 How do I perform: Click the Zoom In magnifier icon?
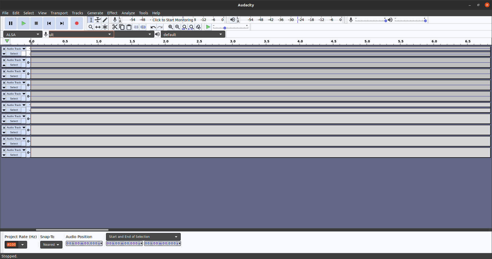170,27
